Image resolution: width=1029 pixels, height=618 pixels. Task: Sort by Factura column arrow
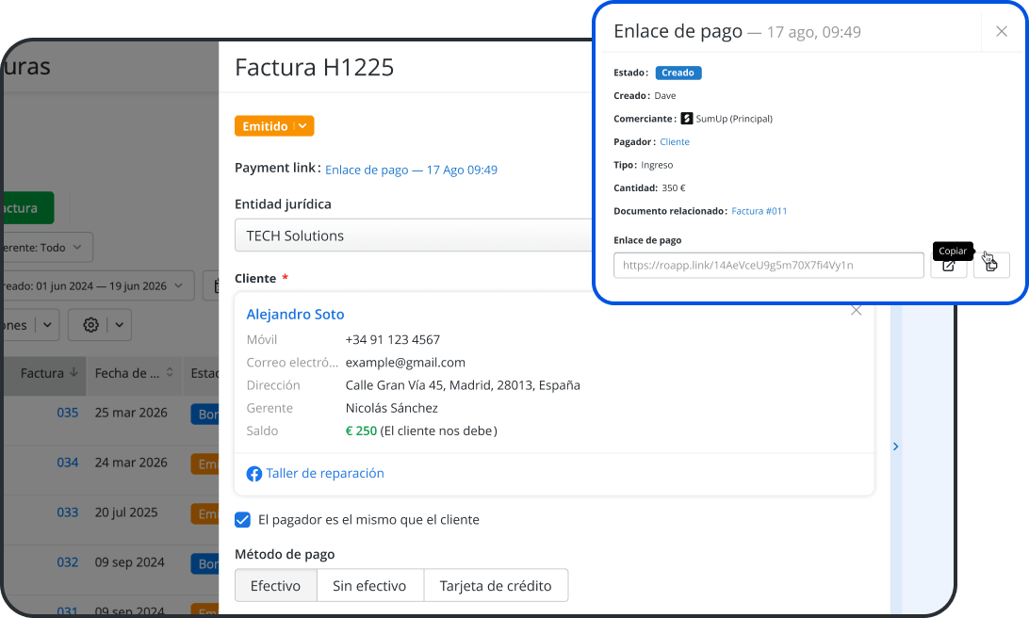point(73,372)
